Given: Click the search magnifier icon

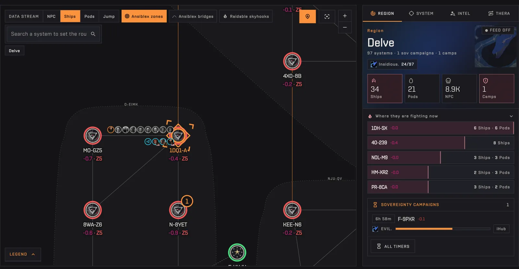Looking at the screenshot, I should click(93, 34).
